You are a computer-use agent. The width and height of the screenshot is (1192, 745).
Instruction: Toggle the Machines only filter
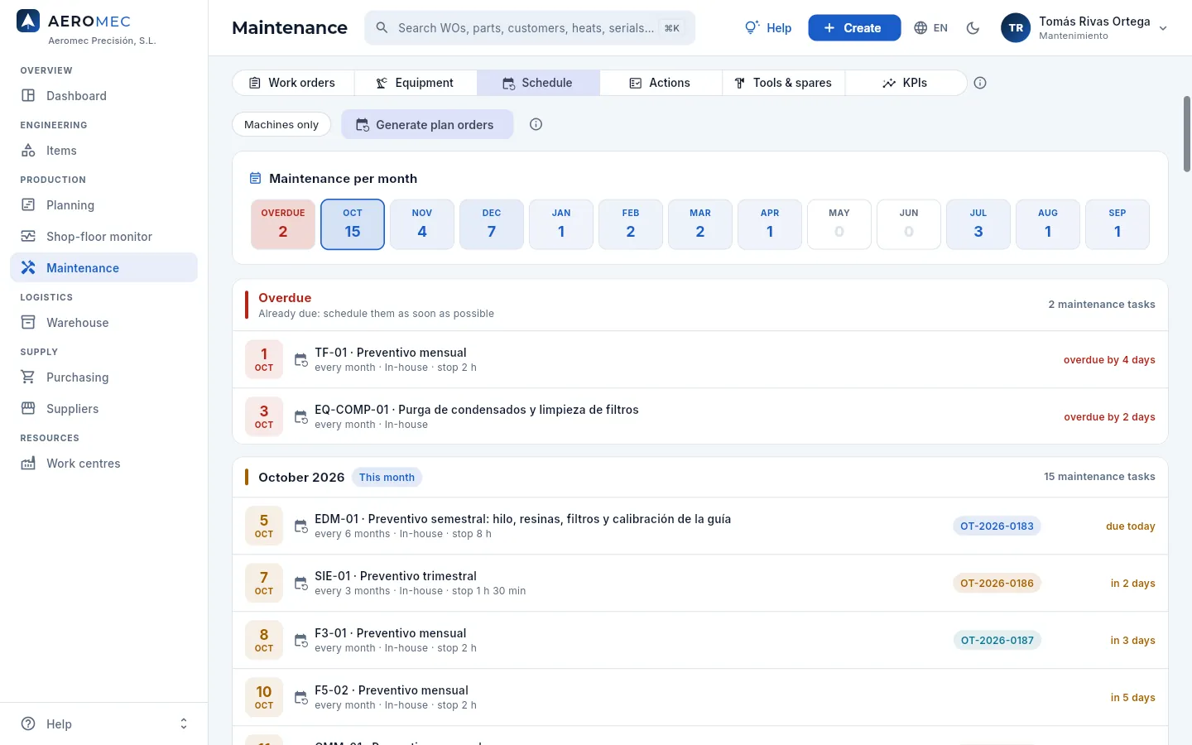click(x=281, y=124)
